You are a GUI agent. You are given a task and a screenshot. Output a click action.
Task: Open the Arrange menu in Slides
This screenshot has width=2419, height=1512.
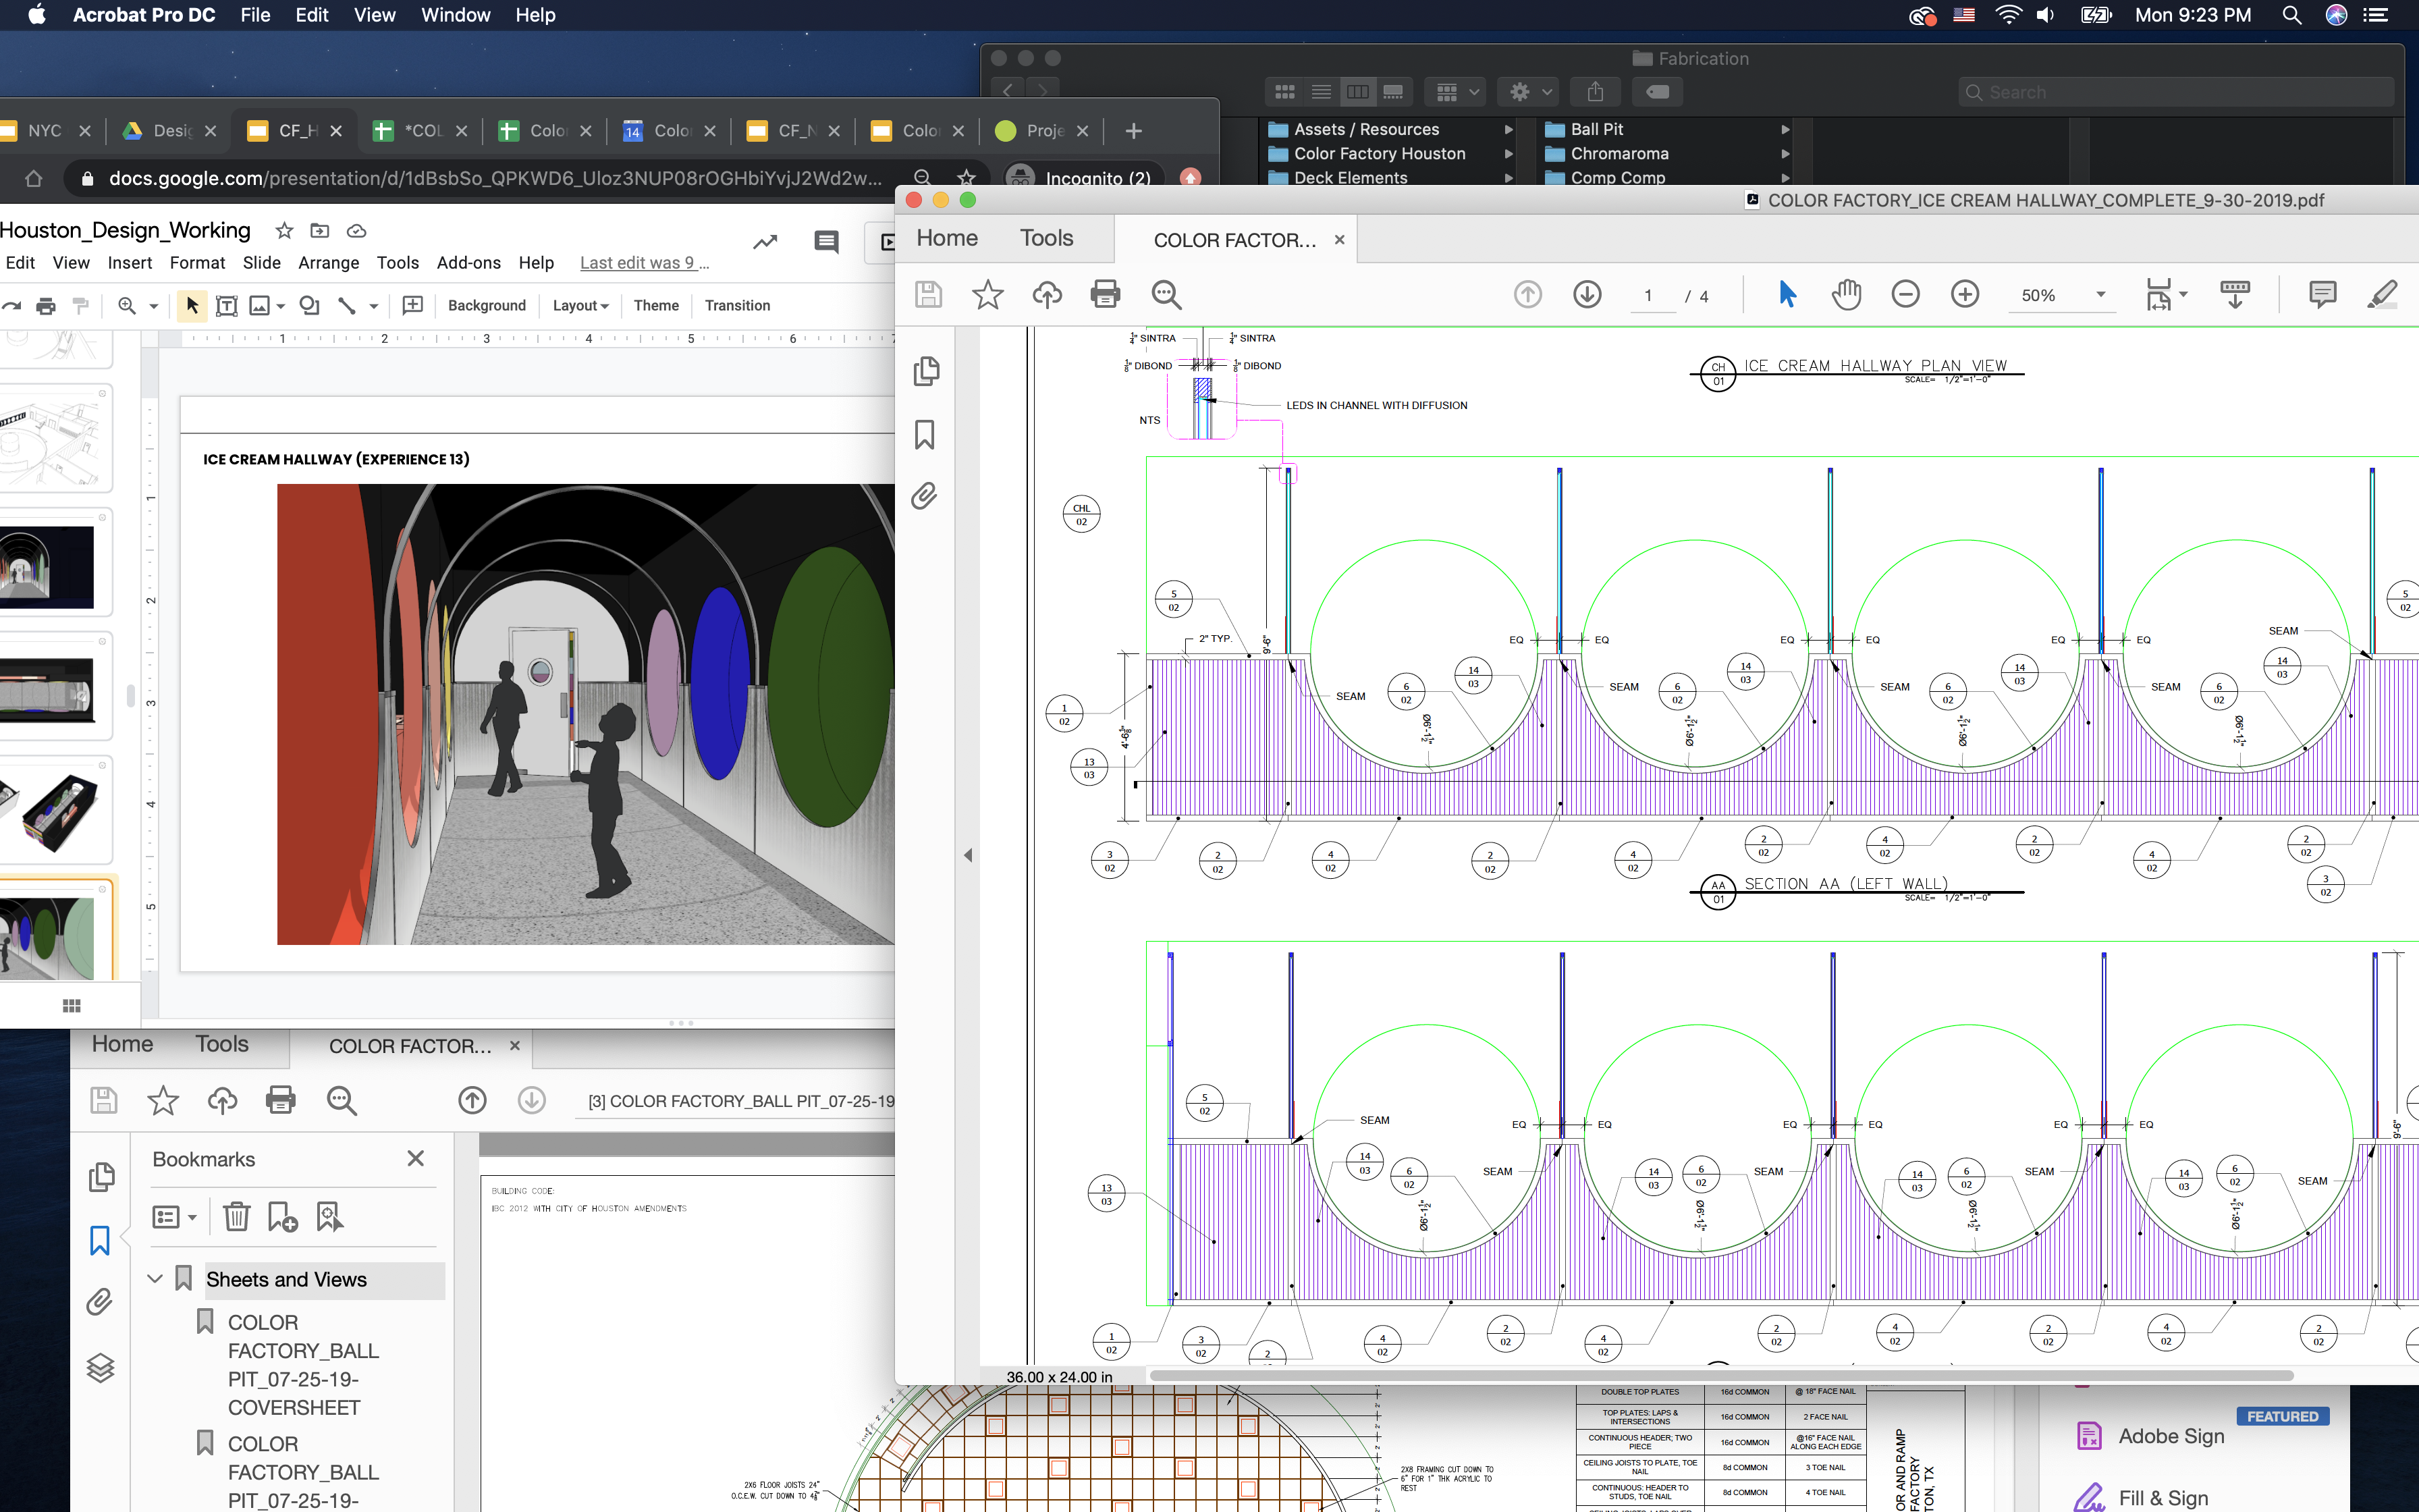click(x=328, y=263)
